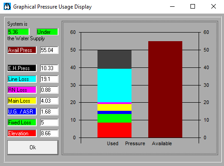Click the Used axis label

click(112, 143)
